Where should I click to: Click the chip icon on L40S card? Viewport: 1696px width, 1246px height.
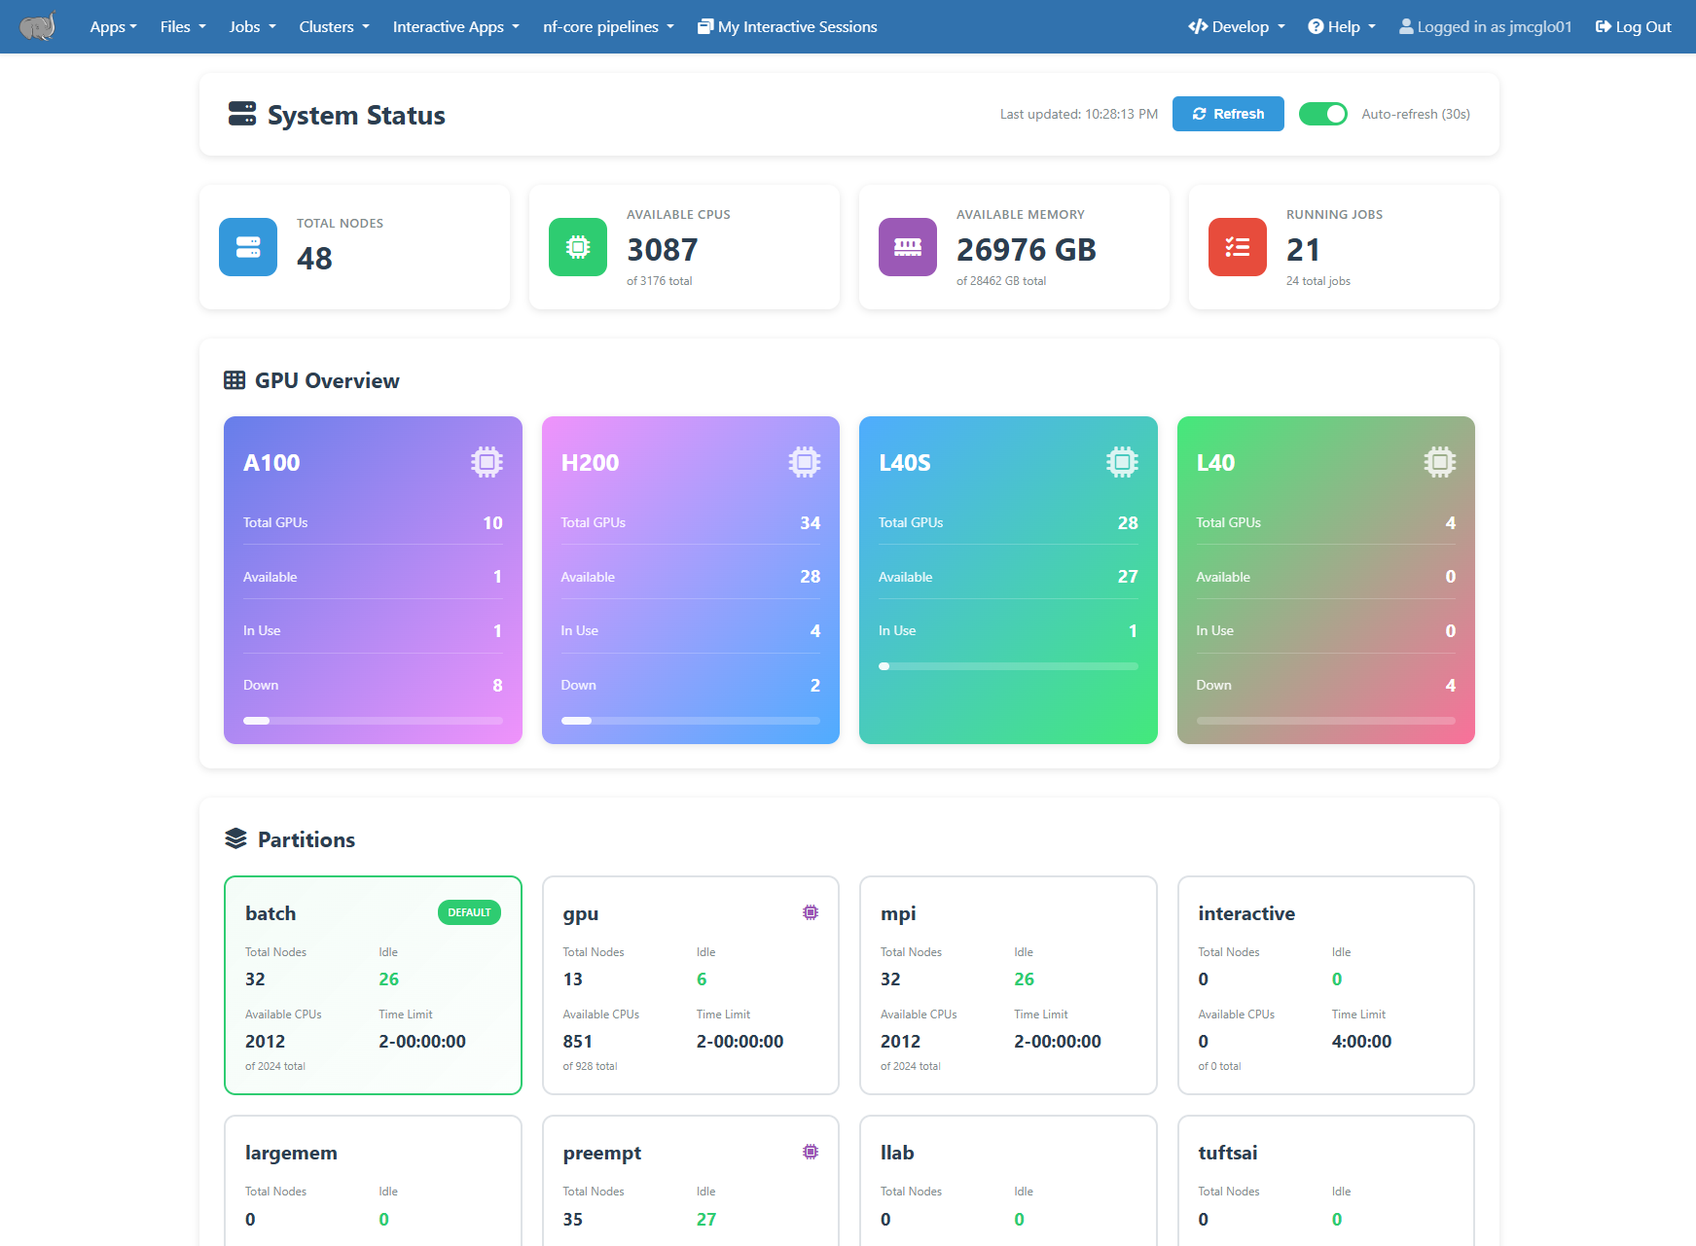[x=1122, y=462]
